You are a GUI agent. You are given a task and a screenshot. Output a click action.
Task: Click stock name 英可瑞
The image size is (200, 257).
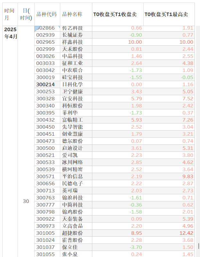click(70, 190)
